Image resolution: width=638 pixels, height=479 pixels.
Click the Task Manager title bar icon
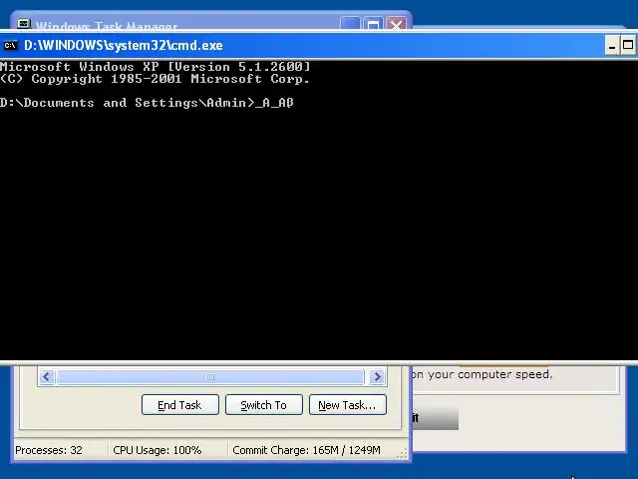click(24, 24)
